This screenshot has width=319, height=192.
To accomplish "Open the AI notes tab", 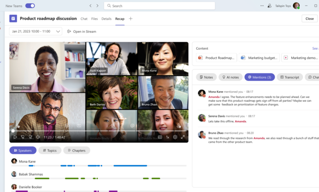I will pyautogui.click(x=231, y=77).
